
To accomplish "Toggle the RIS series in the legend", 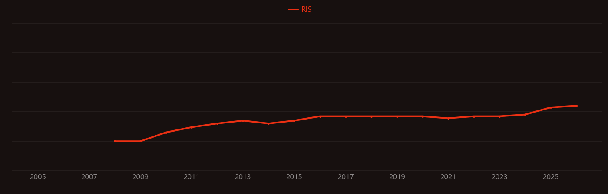I will (x=300, y=10).
